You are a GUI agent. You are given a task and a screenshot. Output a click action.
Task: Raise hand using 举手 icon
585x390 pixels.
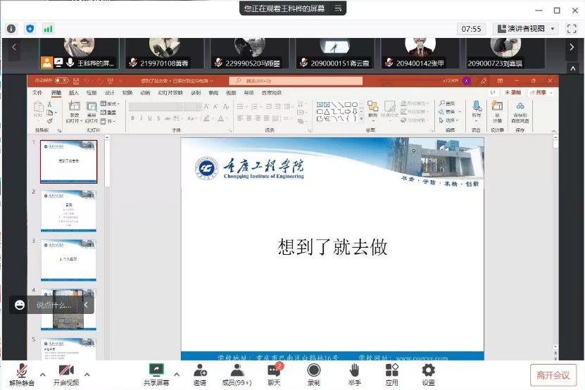click(x=354, y=373)
